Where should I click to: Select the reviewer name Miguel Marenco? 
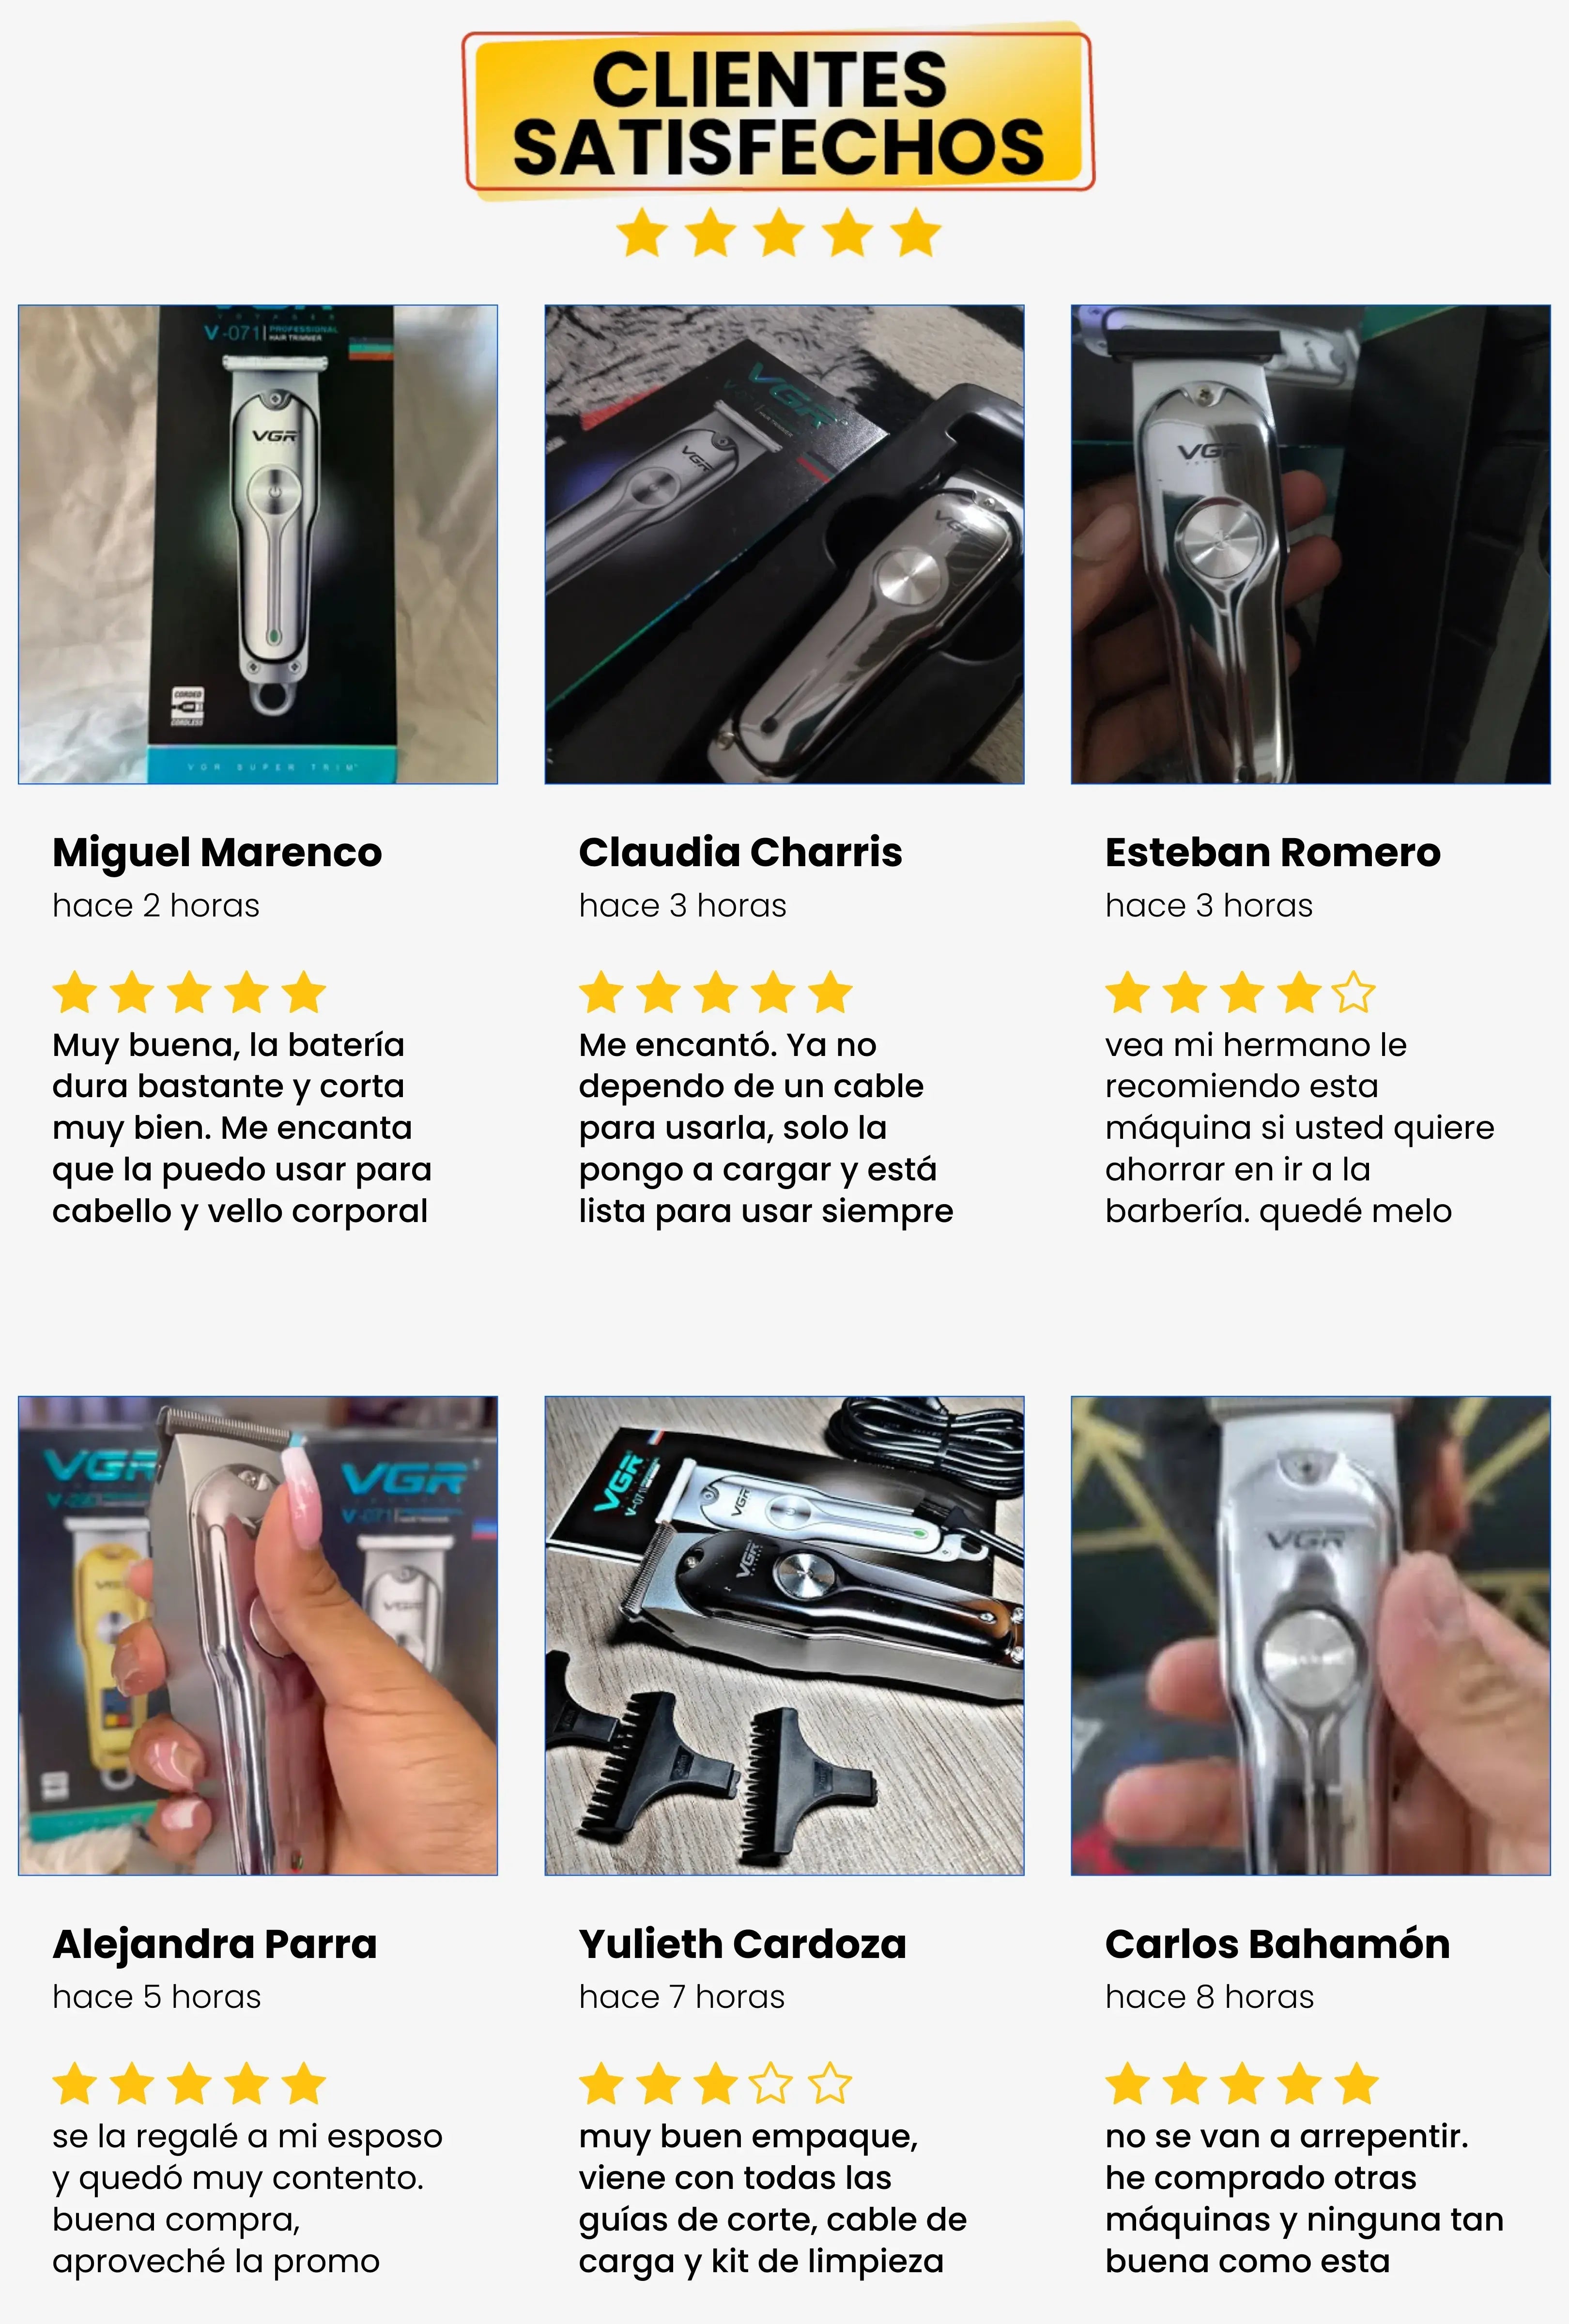coord(217,853)
